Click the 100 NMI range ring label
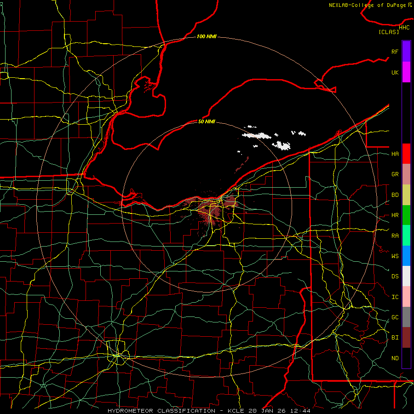This screenshot has width=414, height=414. (x=207, y=36)
